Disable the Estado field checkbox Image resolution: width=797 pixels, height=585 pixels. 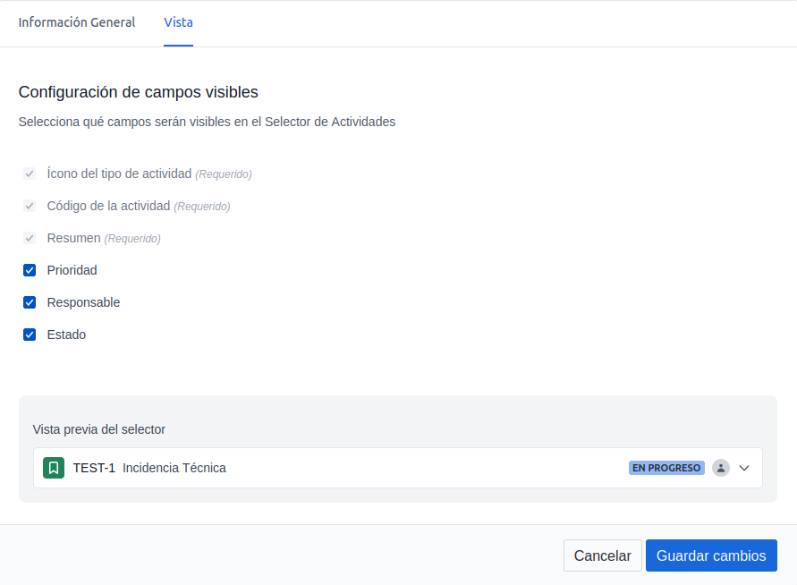coord(30,335)
